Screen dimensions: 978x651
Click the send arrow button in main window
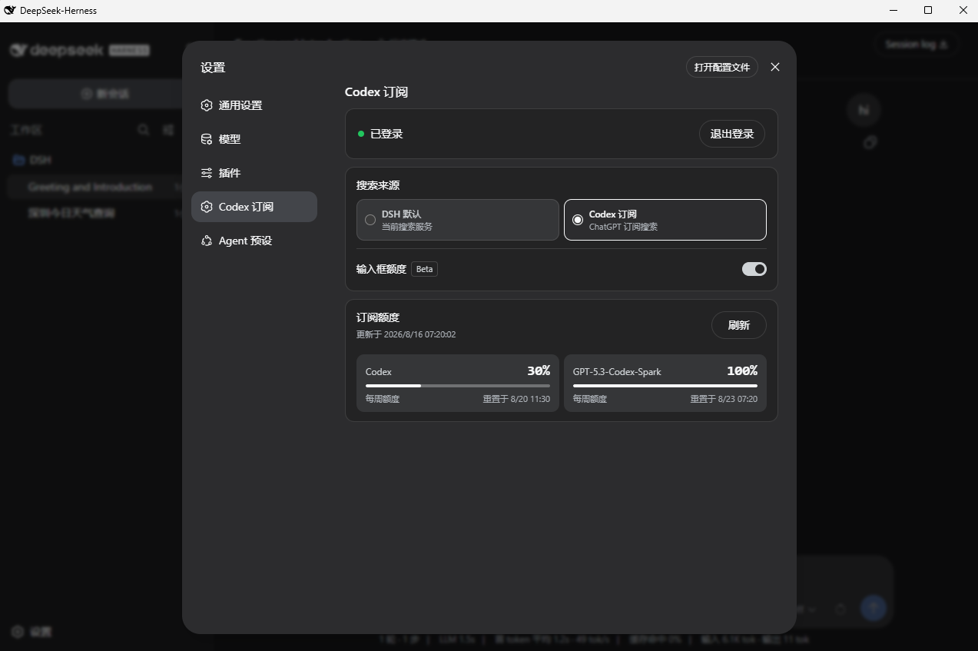(873, 609)
